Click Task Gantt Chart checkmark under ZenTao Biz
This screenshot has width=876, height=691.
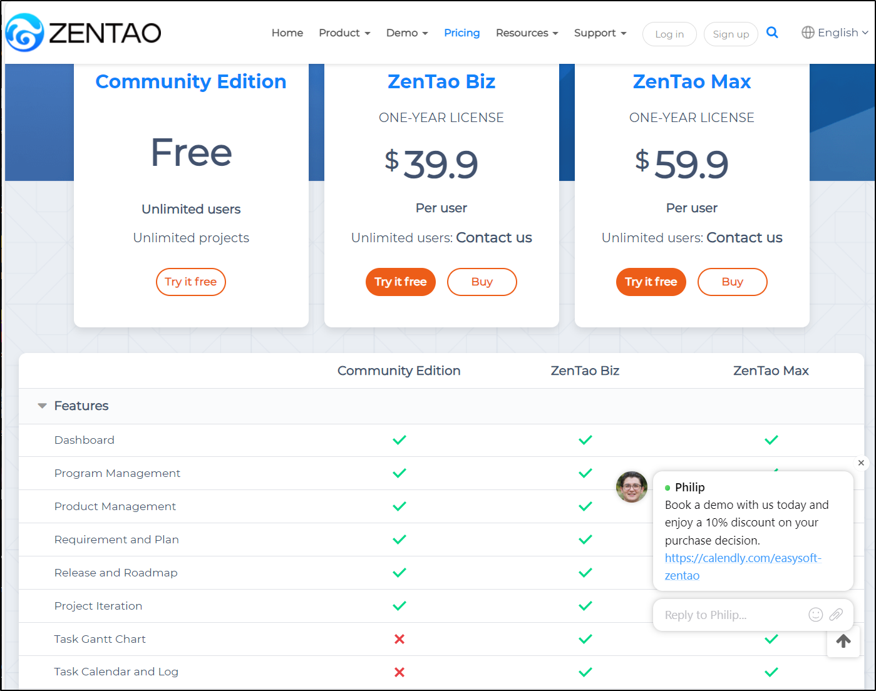[x=585, y=639]
